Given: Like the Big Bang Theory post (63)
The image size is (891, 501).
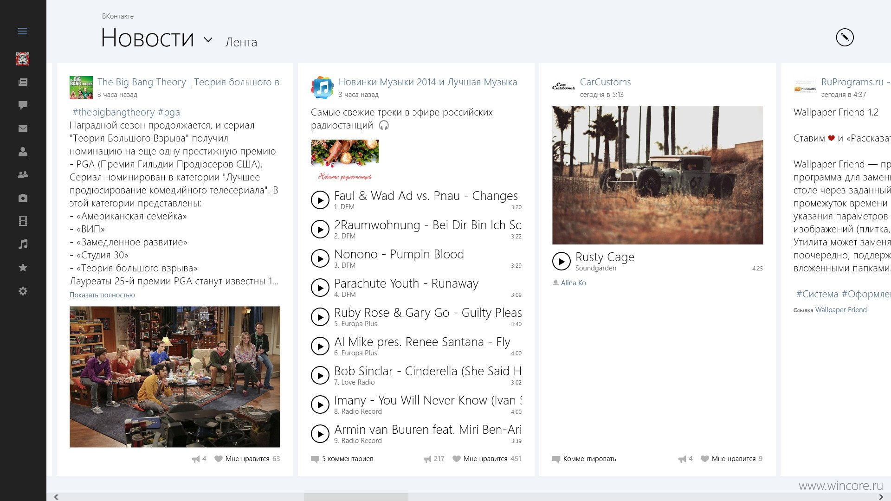Looking at the screenshot, I should click(247, 459).
